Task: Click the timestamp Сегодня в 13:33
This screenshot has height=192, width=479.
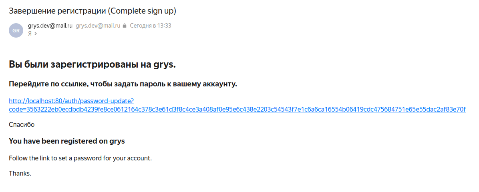Action: coord(151,26)
